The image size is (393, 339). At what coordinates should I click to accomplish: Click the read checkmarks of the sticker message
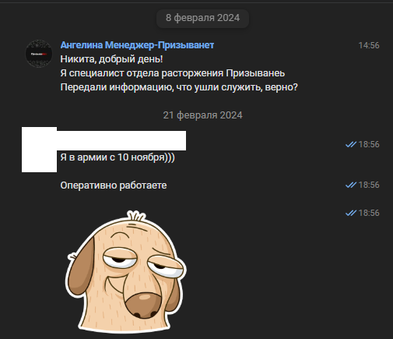(351, 213)
